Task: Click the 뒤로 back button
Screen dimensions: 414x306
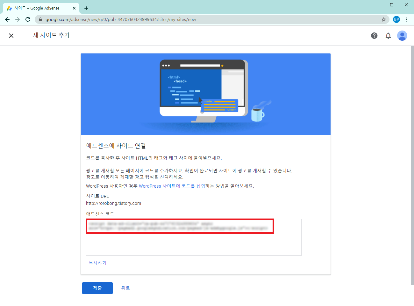Action: click(x=125, y=288)
